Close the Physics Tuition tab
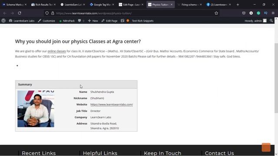This screenshot has height=156, width=278. click(x=172, y=5)
